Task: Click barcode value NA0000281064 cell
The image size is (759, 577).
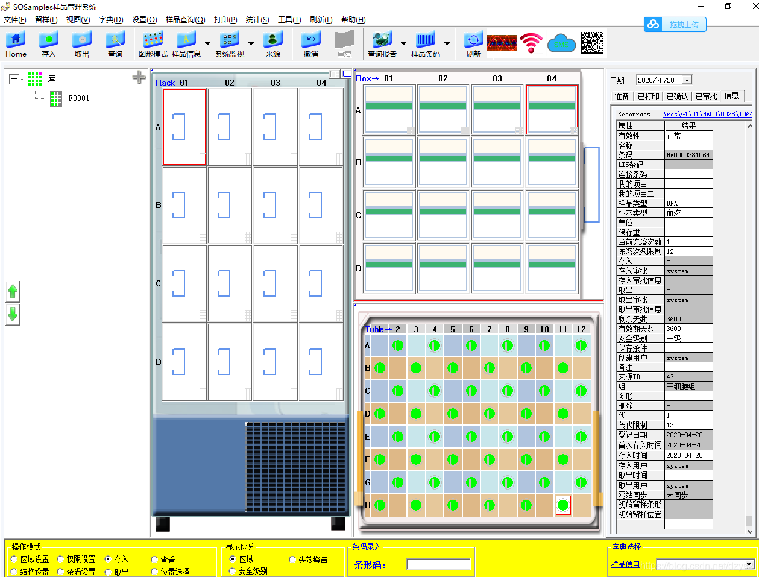Action: [x=688, y=155]
